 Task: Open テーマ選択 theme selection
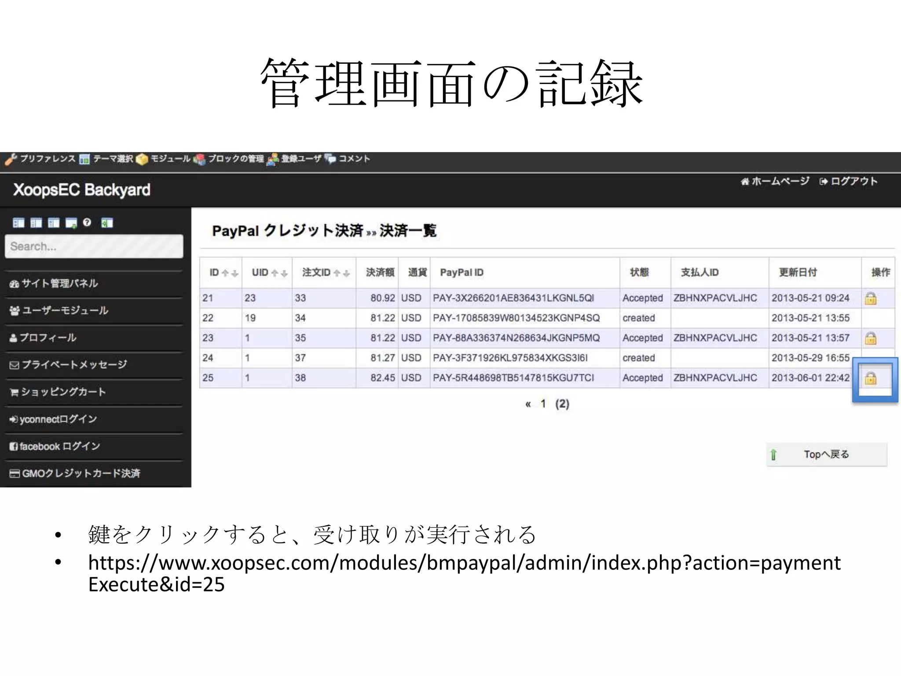tap(106, 159)
